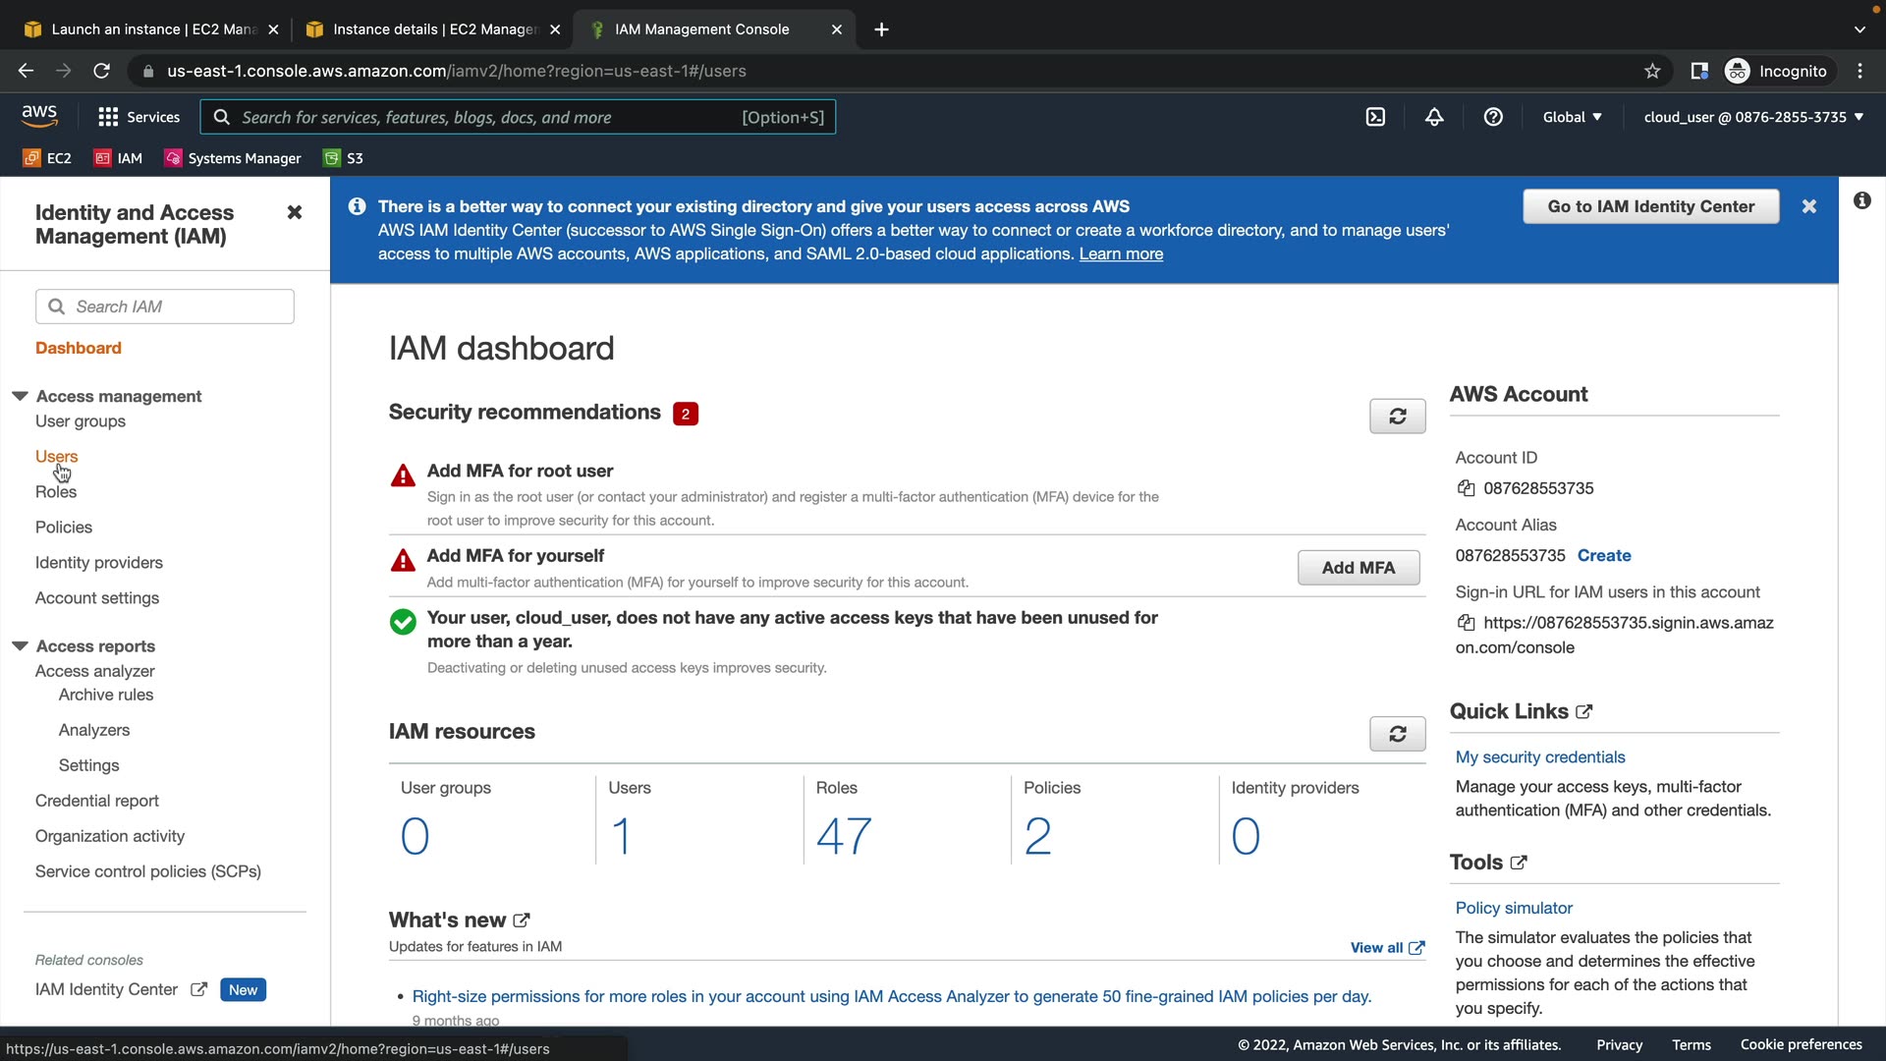Open Policies in the IAM sidebar
The height and width of the screenshot is (1061, 1886).
pyautogui.click(x=64, y=528)
